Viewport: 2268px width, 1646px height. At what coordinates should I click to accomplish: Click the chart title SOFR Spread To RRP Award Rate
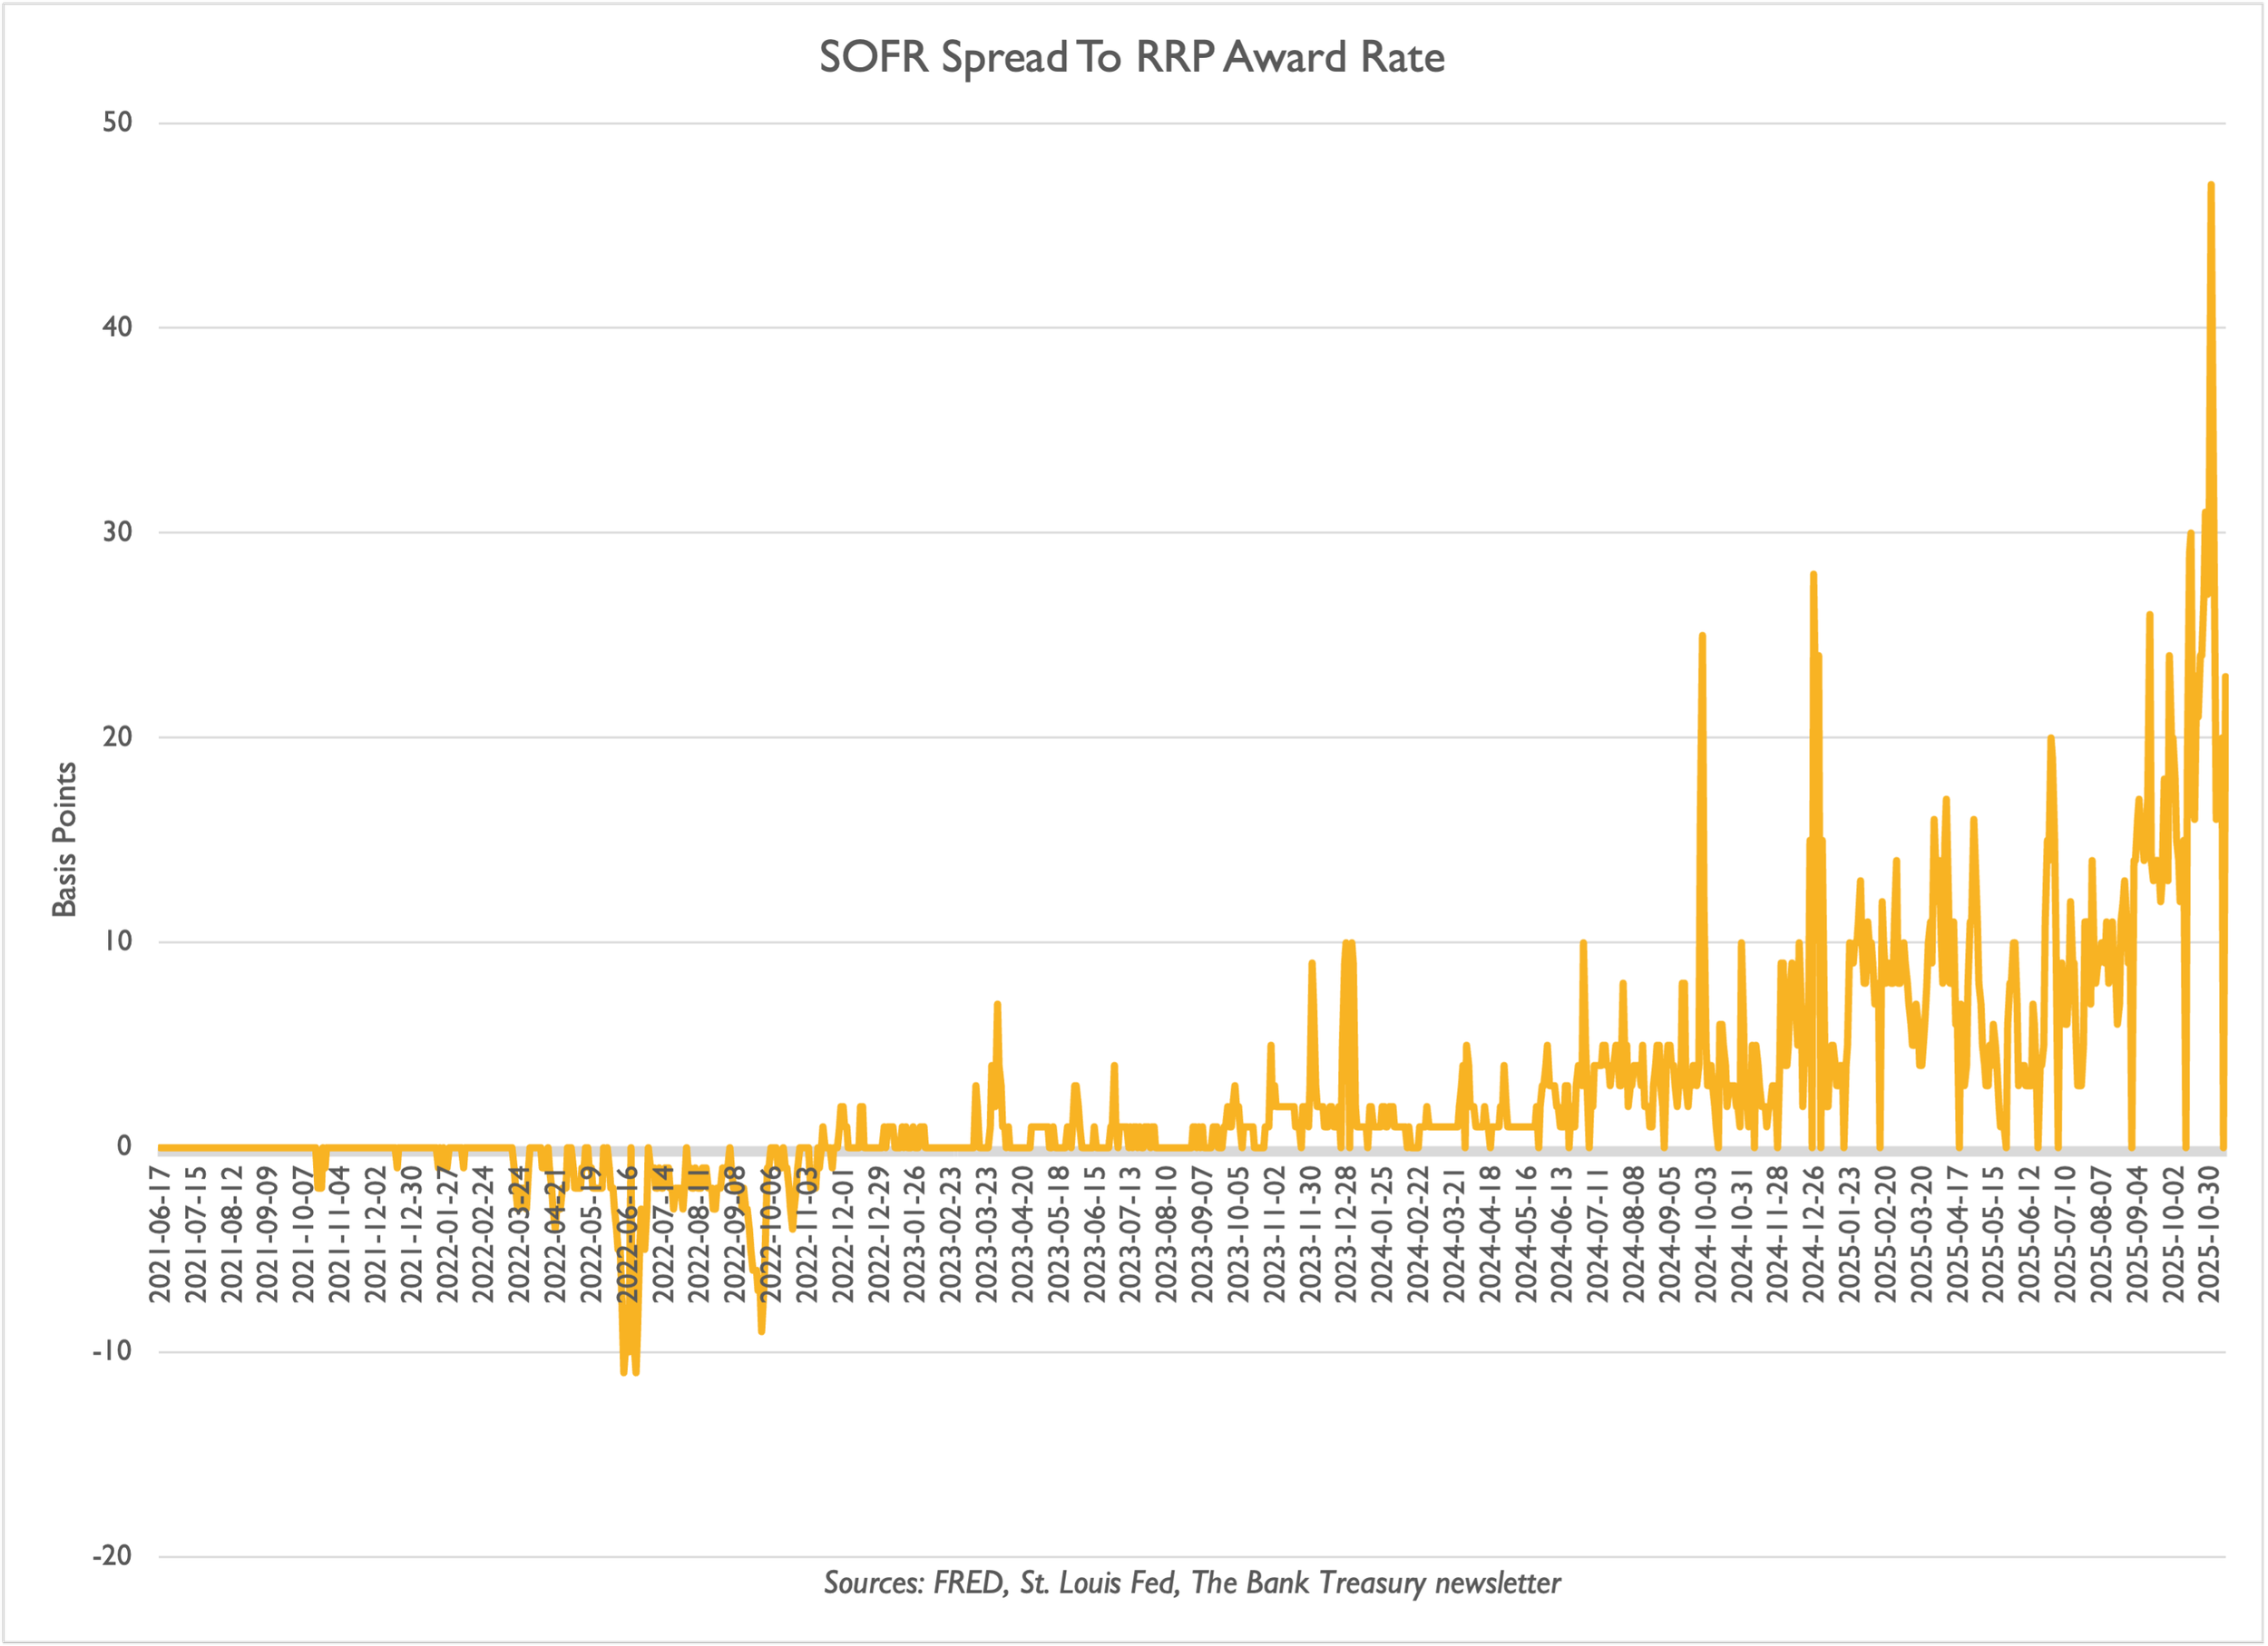tap(1131, 57)
